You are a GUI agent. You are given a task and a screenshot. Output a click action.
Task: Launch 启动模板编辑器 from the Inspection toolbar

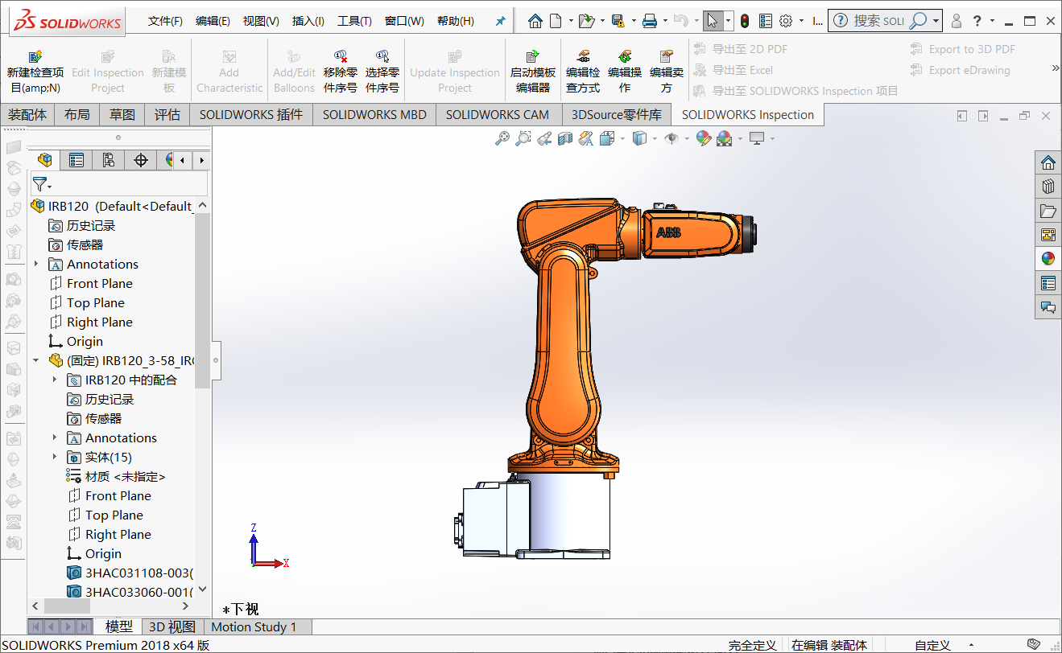tap(532, 68)
